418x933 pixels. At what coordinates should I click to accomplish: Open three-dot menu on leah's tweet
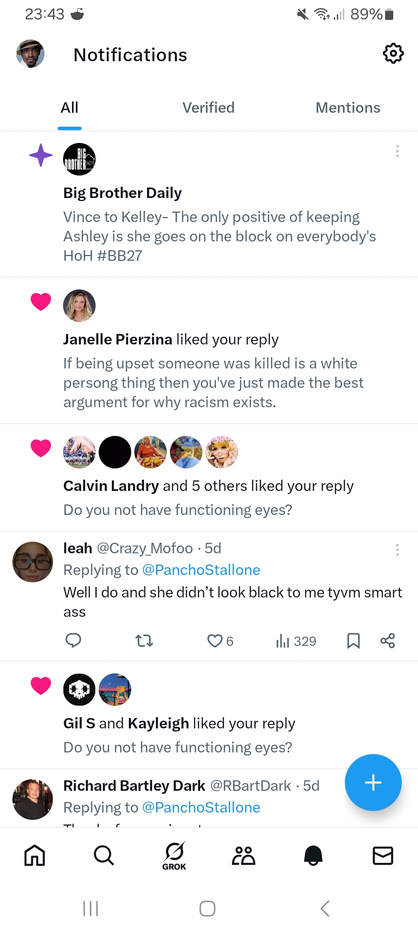397,550
